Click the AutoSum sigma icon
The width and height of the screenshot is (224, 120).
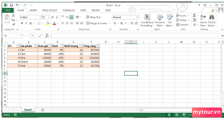(194, 16)
